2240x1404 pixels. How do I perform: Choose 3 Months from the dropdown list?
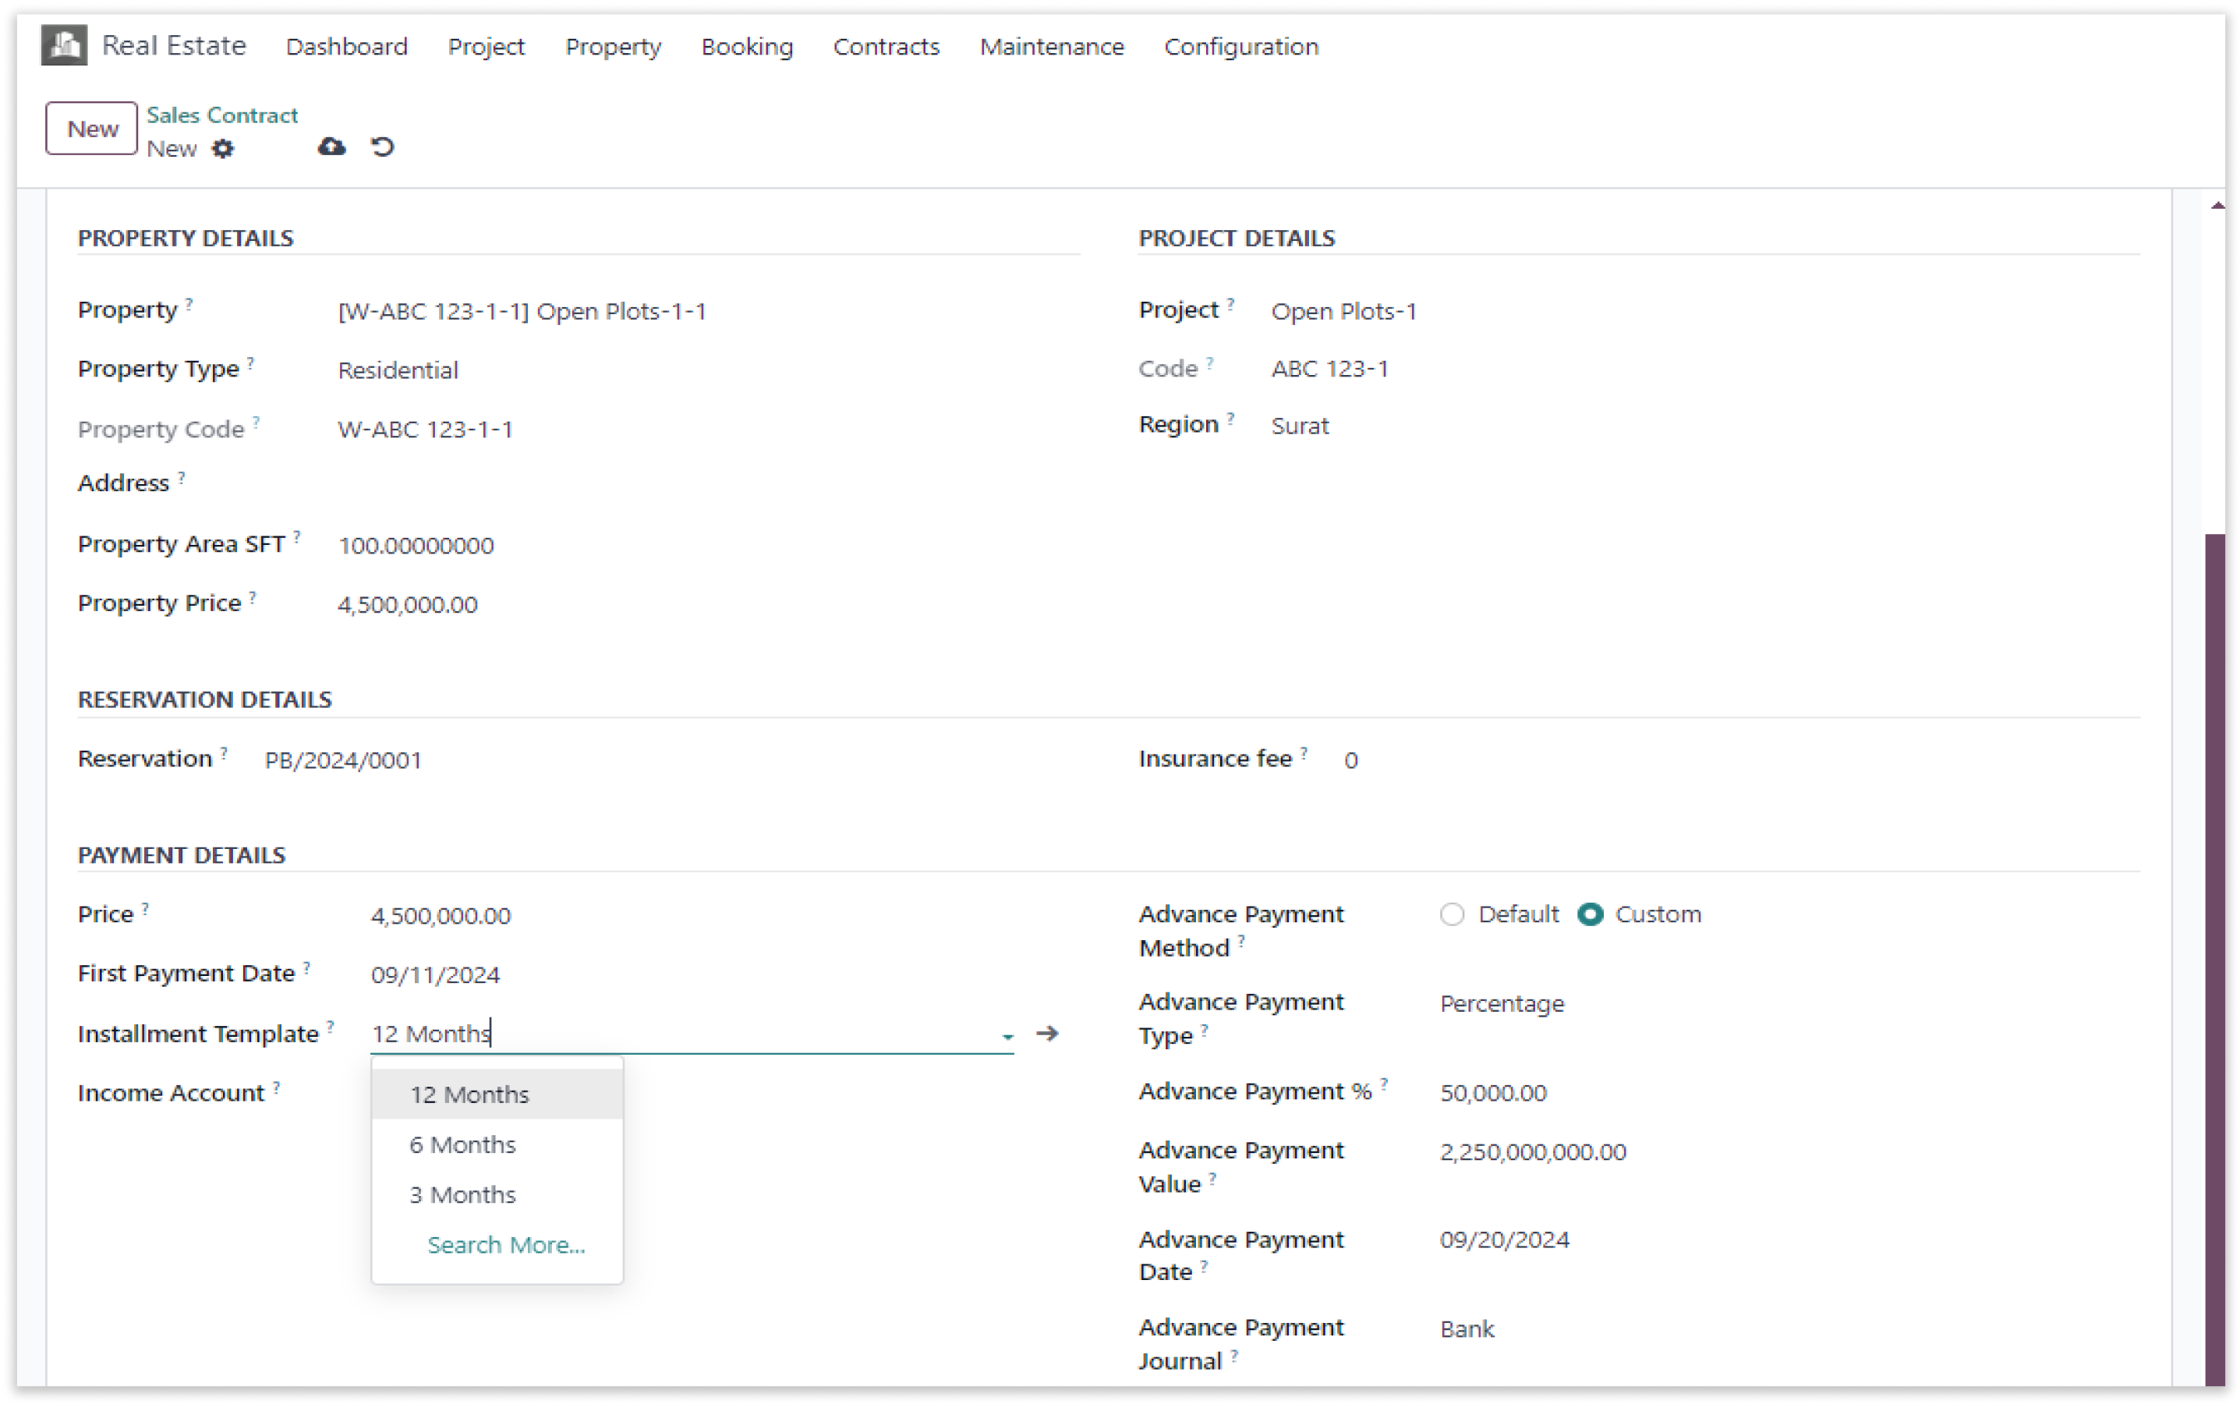click(497, 1194)
